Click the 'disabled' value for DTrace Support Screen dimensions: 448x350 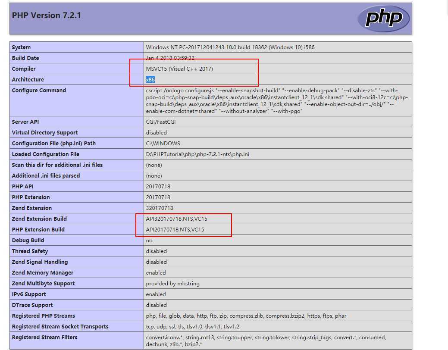point(156,305)
